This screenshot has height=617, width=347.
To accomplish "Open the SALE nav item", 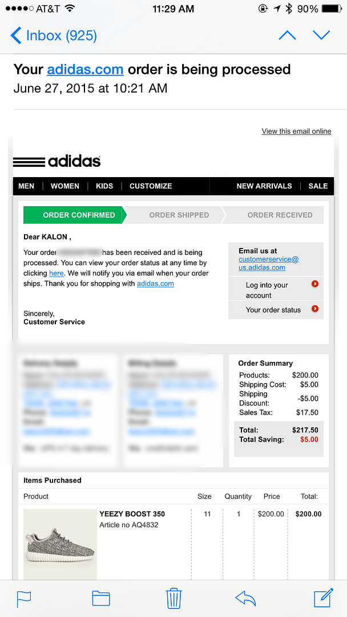I will pyautogui.click(x=318, y=186).
